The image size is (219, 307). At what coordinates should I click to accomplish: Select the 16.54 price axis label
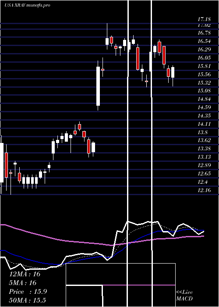click(204, 41)
